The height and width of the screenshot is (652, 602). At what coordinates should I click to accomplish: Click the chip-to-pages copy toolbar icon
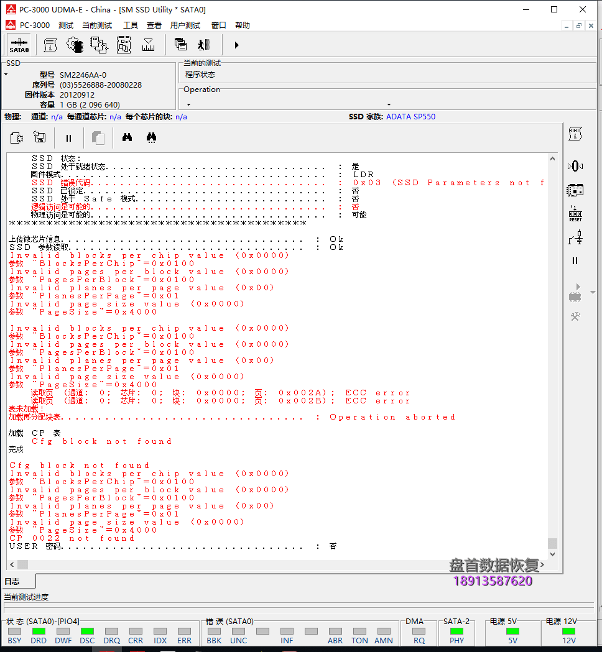pyautogui.click(x=99, y=45)
